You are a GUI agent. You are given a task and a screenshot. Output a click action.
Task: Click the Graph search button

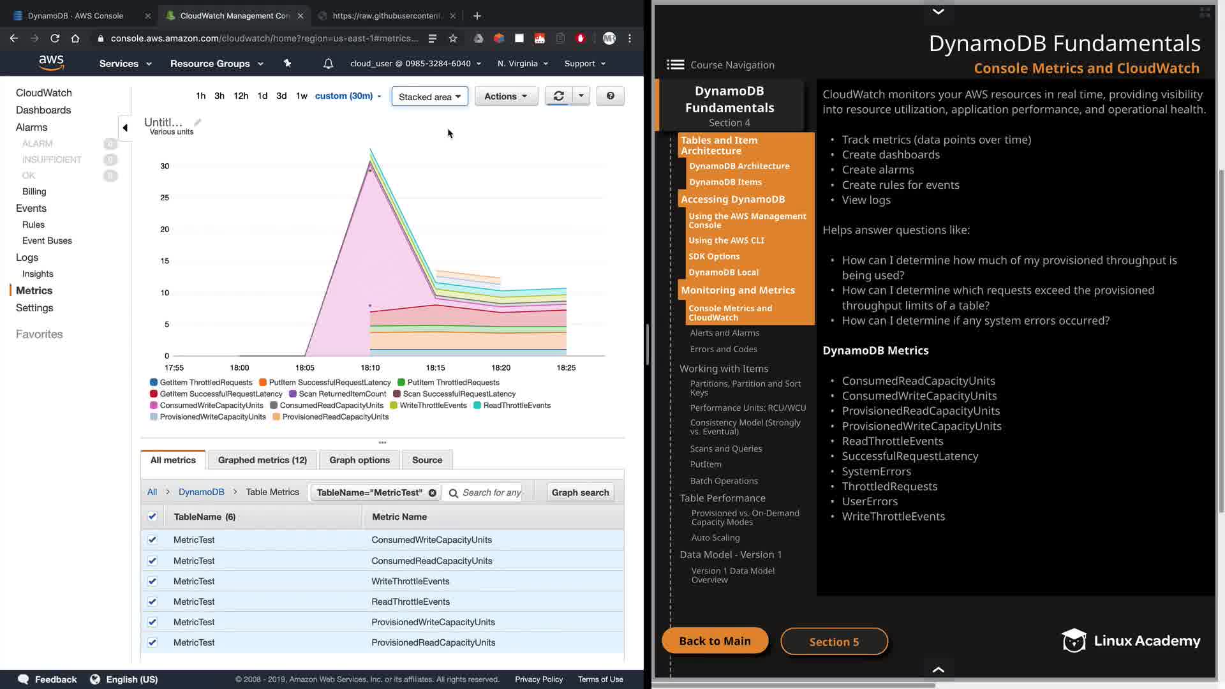point(580,493)
